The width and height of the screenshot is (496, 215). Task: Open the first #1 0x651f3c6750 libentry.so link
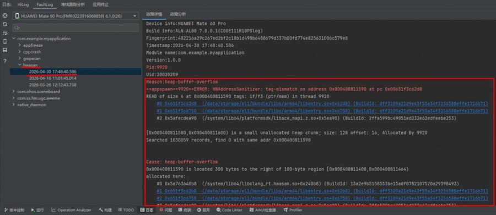click(x=322, y=111)
